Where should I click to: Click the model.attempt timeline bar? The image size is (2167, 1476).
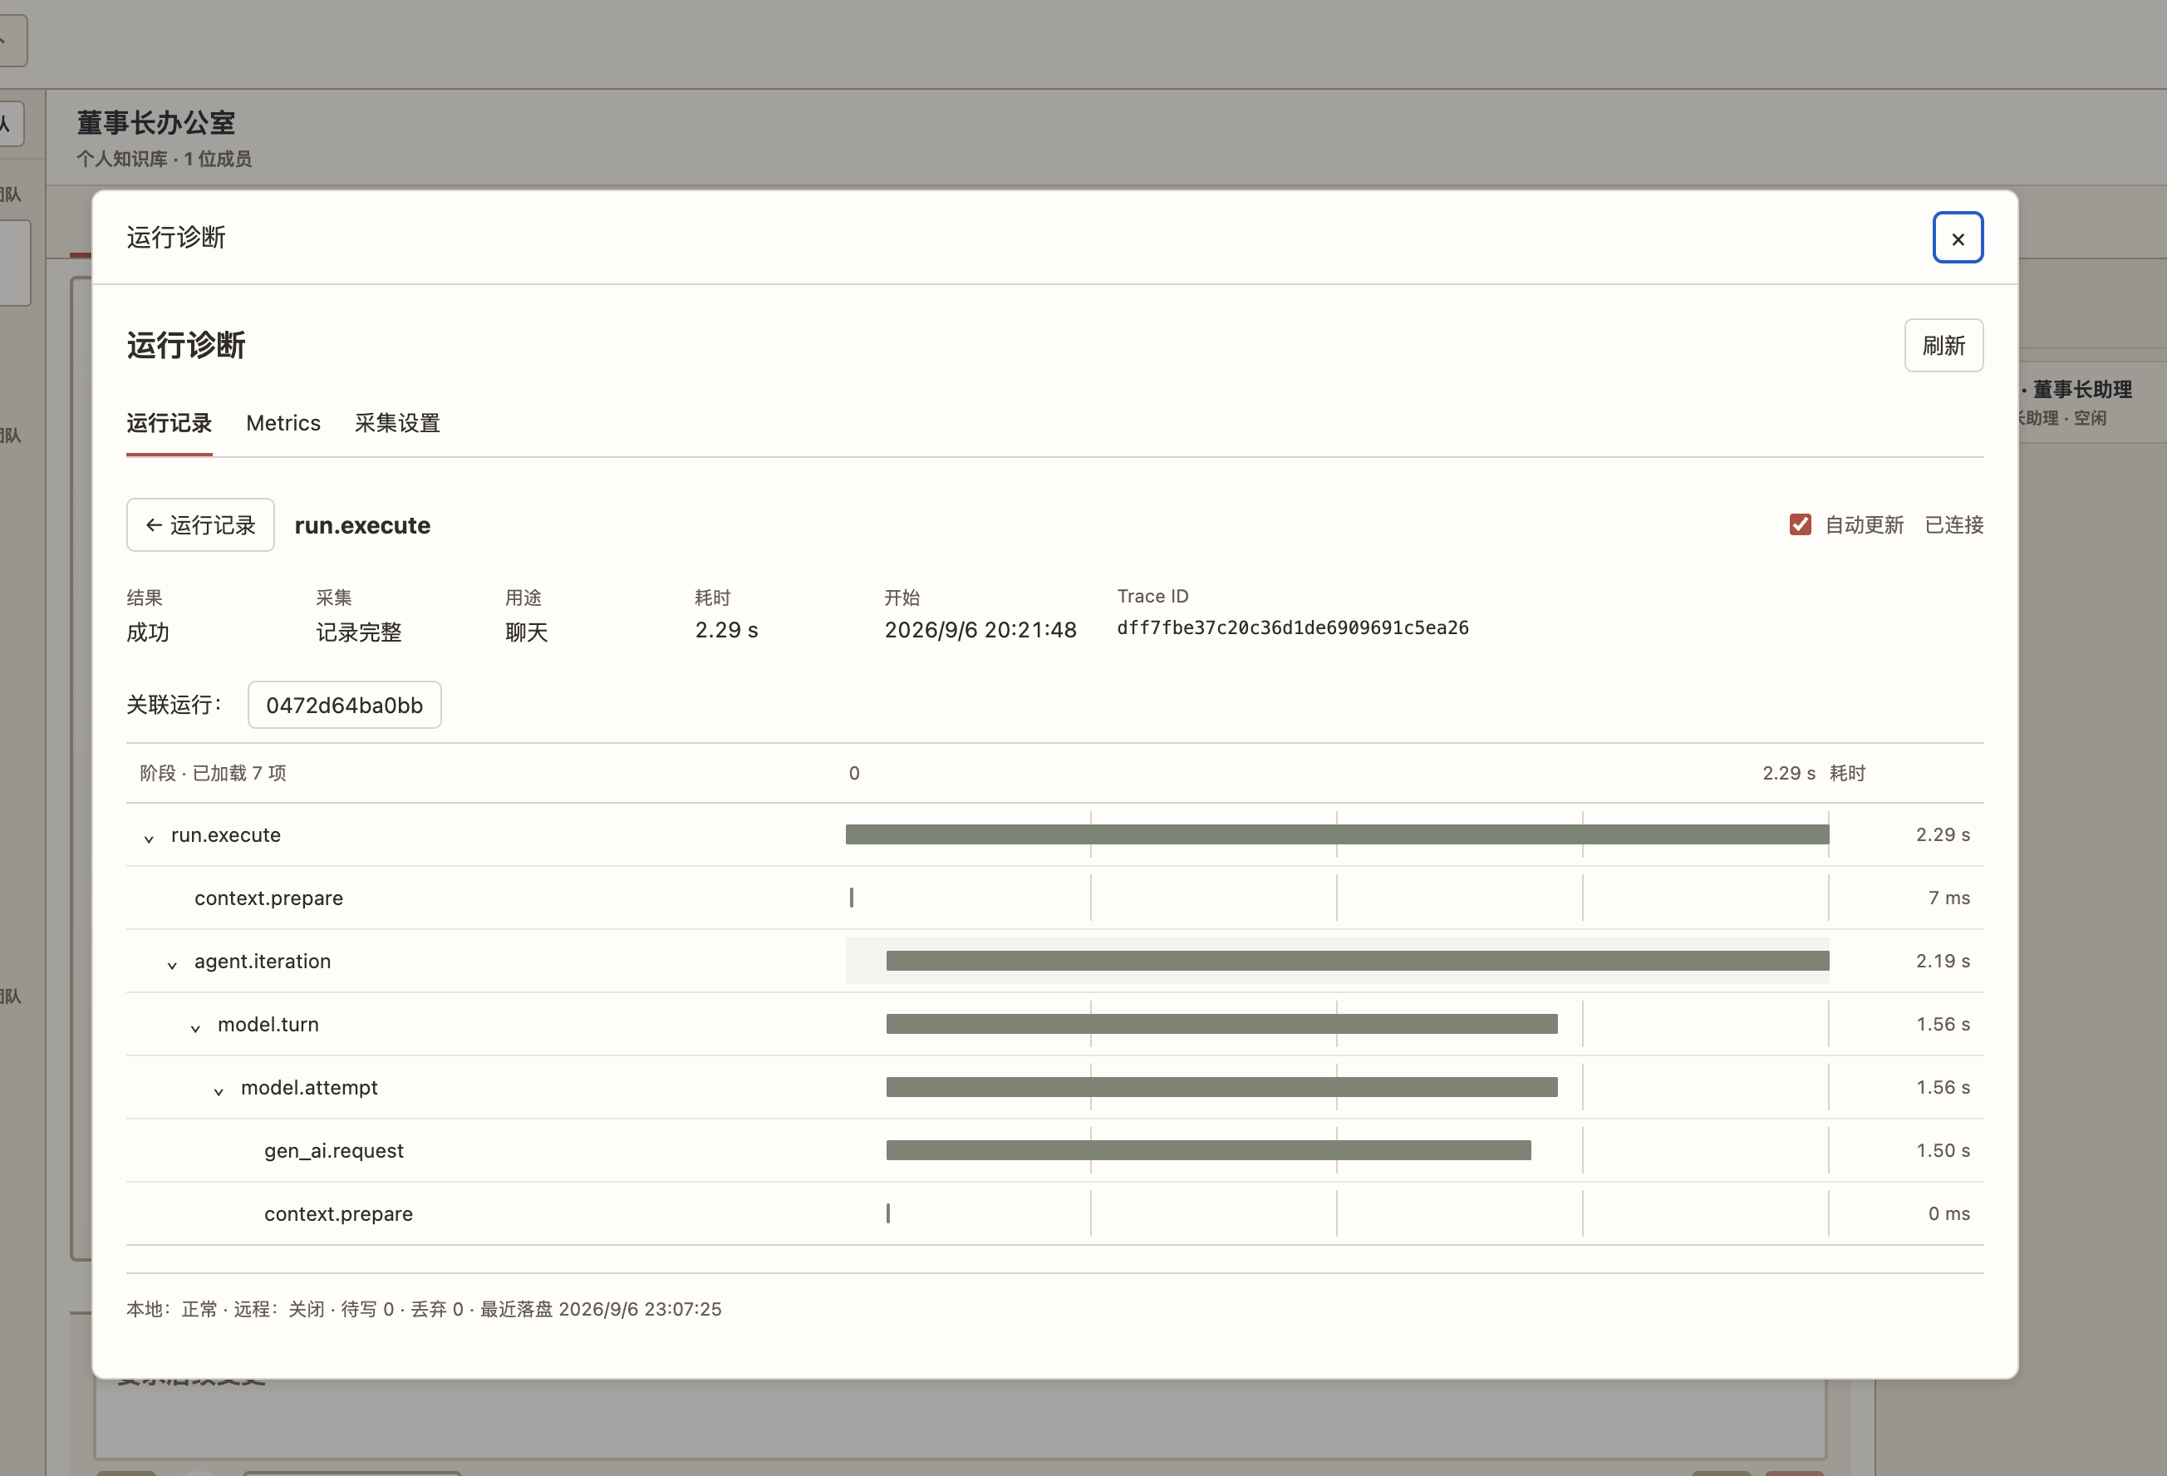(1221, 1088)
